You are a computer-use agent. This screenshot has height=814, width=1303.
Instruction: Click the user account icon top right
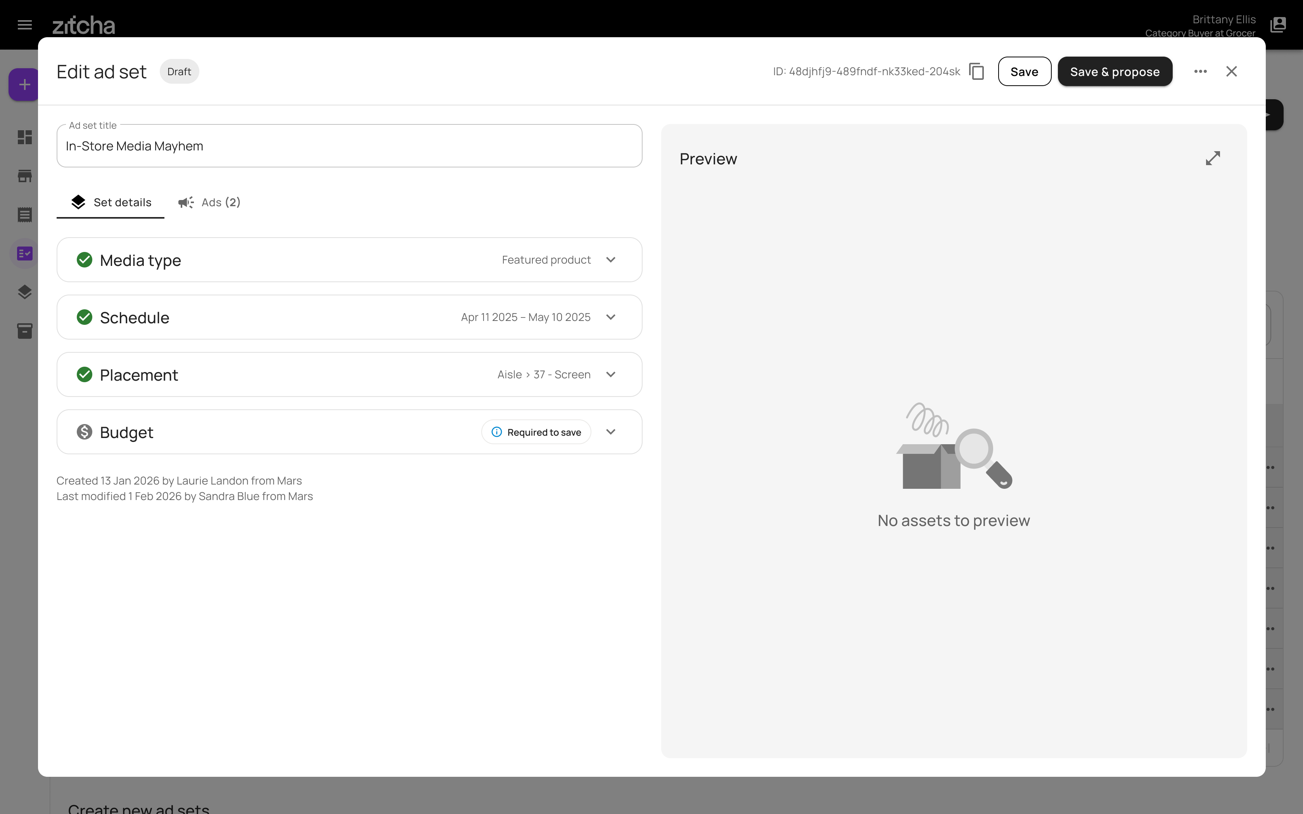(x=1278, y=25)
